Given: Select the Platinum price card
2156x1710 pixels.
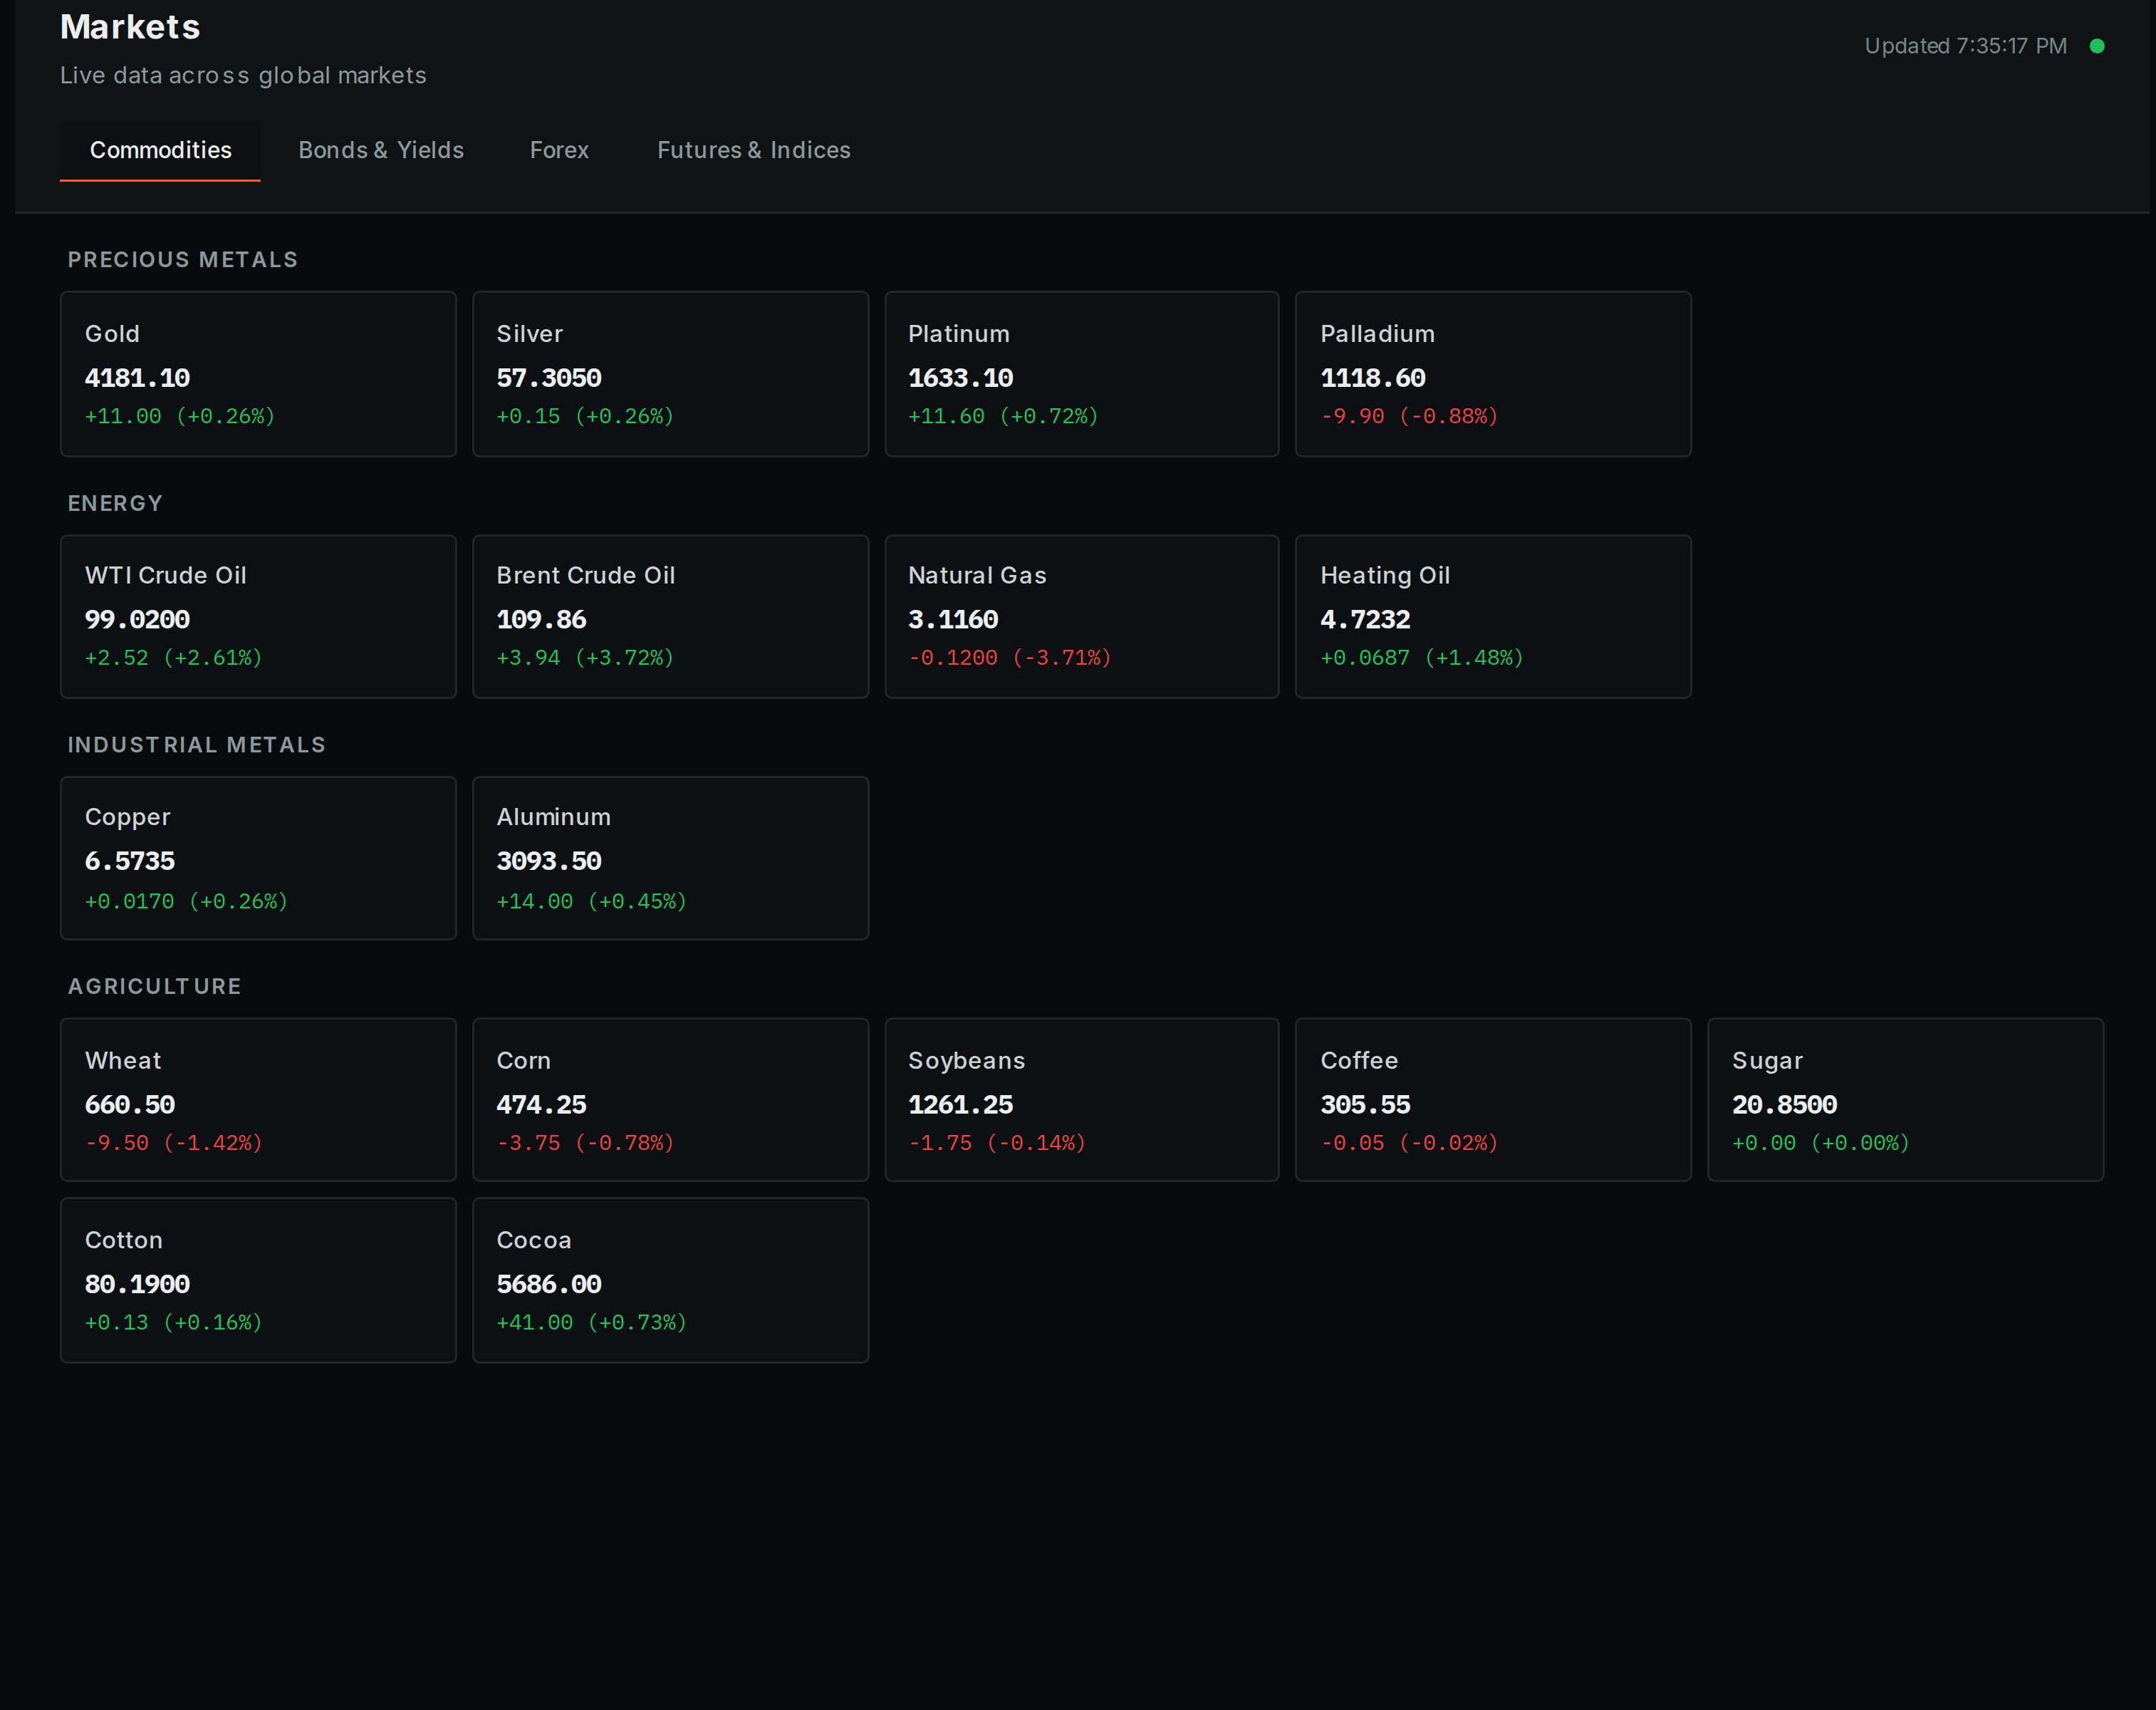Looking at the screenshot, I should point(1082,374).
